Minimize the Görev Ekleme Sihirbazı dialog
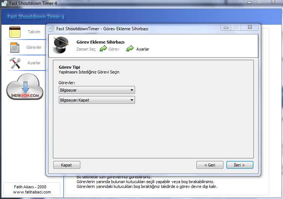 (x=226, y=27)
